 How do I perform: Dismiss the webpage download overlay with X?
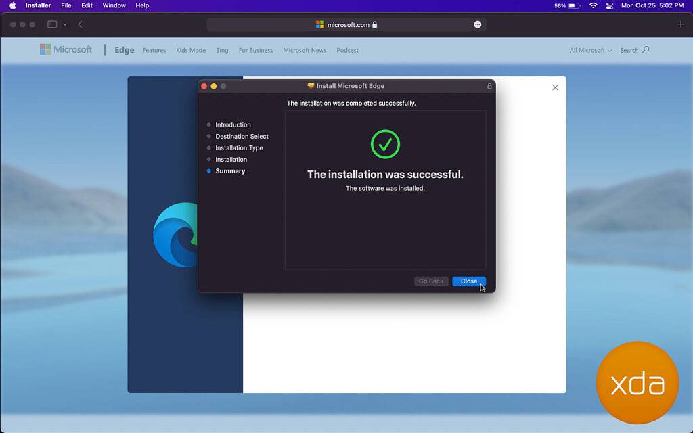point(555,87)
